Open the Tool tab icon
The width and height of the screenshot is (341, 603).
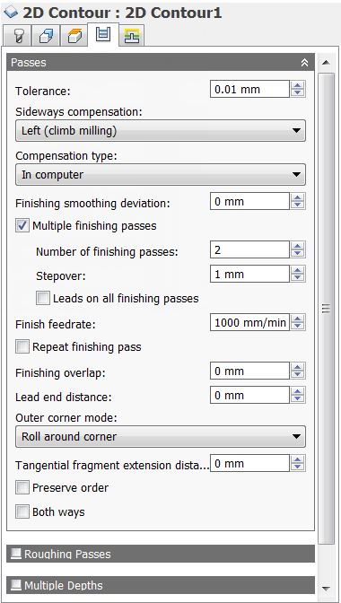coord(17,37)
